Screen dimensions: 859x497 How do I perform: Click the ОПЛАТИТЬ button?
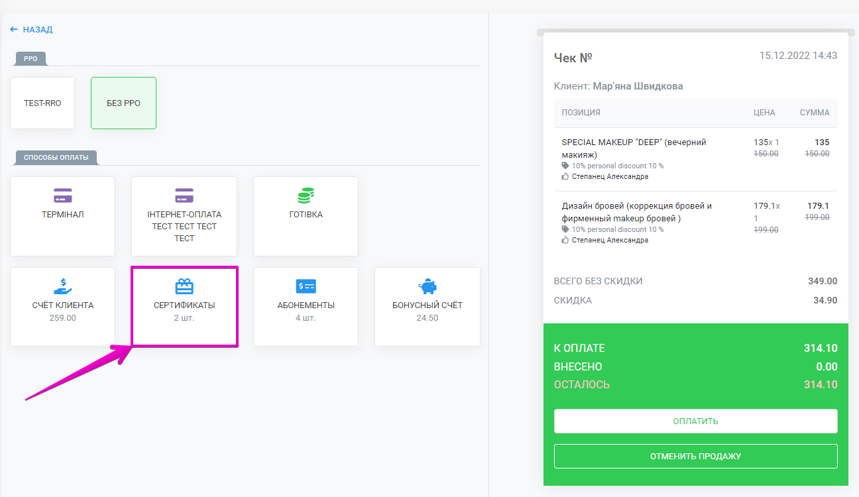(x=695, y=421)
